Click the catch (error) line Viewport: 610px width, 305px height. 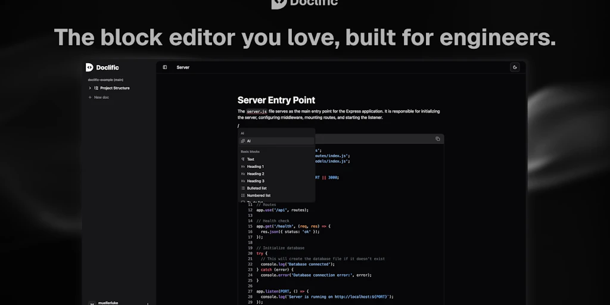coord(275,270)
